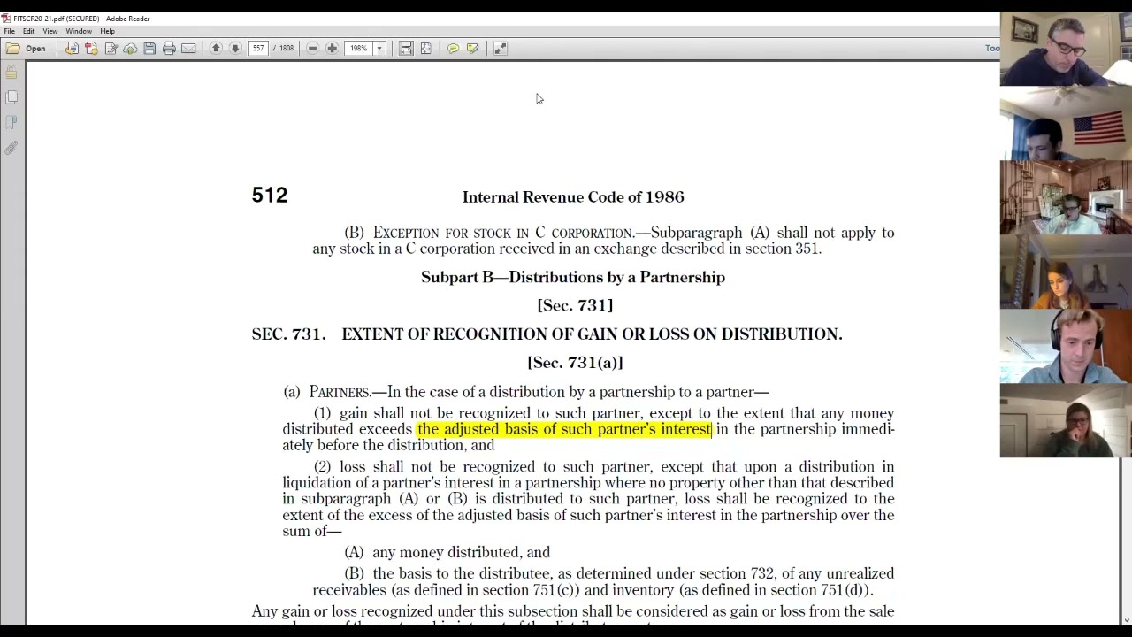Click the convert-to-PDF icon beside Open

click(x=72, y=49)
